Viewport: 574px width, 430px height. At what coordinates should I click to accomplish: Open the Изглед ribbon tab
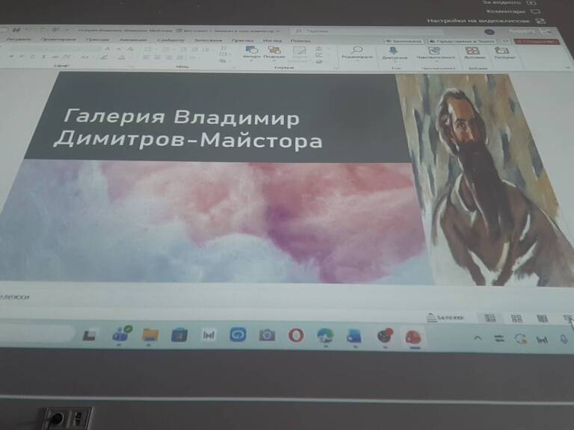point(272,40)
